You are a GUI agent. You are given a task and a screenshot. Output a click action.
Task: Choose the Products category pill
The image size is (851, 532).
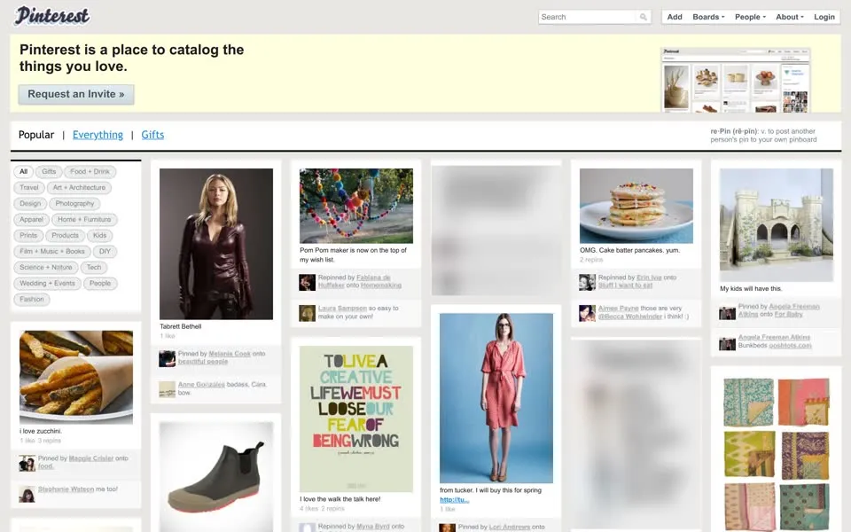coord(65,235)
